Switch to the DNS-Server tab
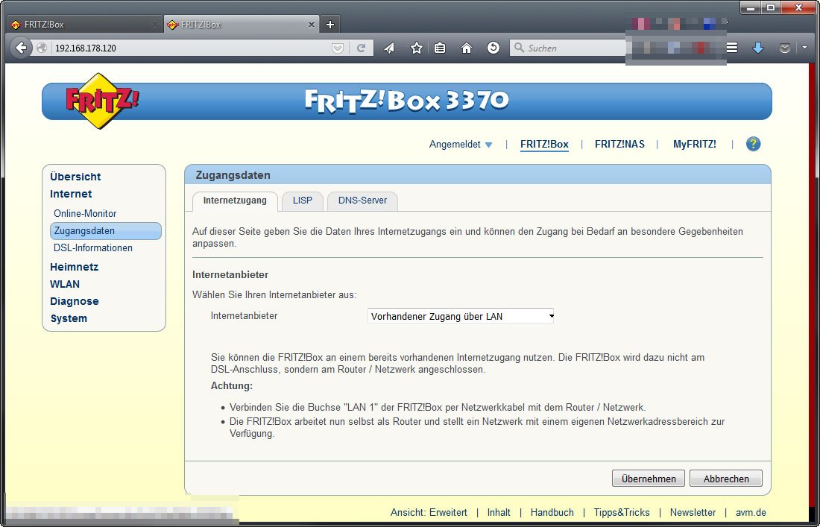This screenshot has height=527, width=820. pos(362,201)
